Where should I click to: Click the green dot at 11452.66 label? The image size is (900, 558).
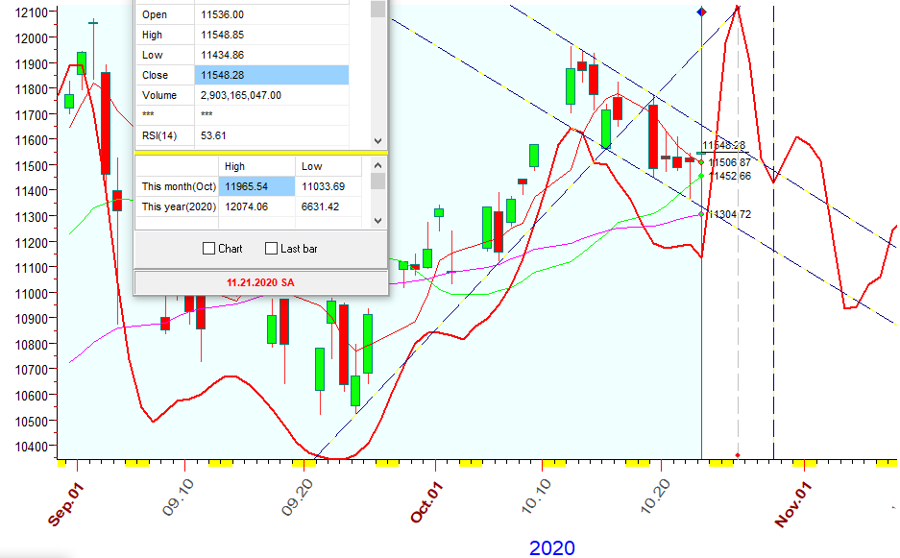pyautogui.click(x=701, y=175)
